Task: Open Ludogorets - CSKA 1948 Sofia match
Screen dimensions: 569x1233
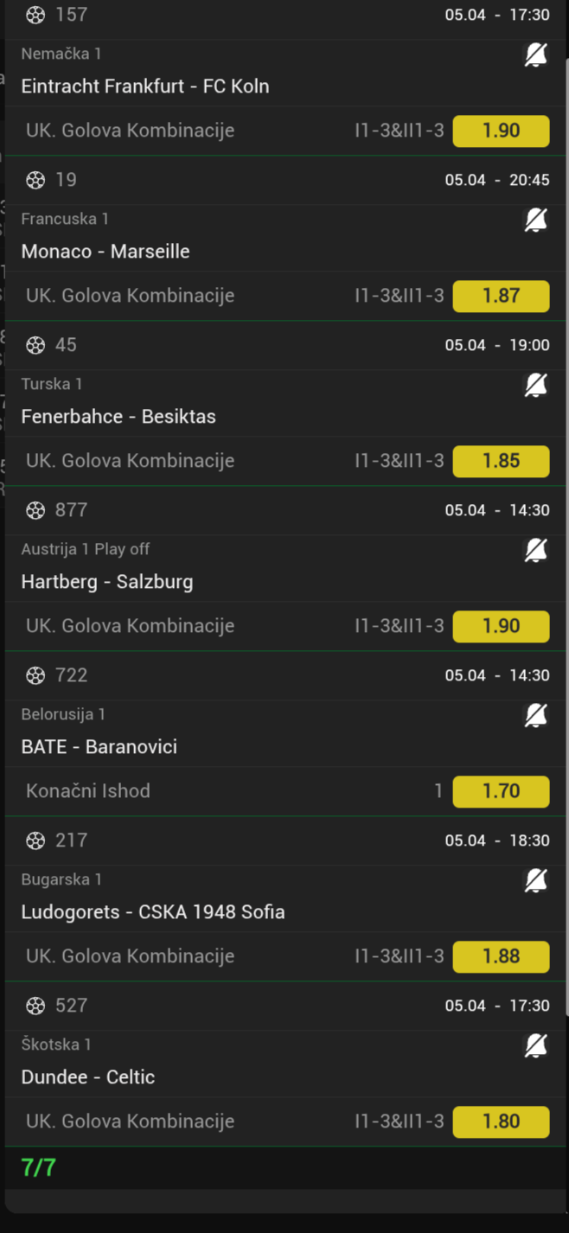Action: click(153, 912)
